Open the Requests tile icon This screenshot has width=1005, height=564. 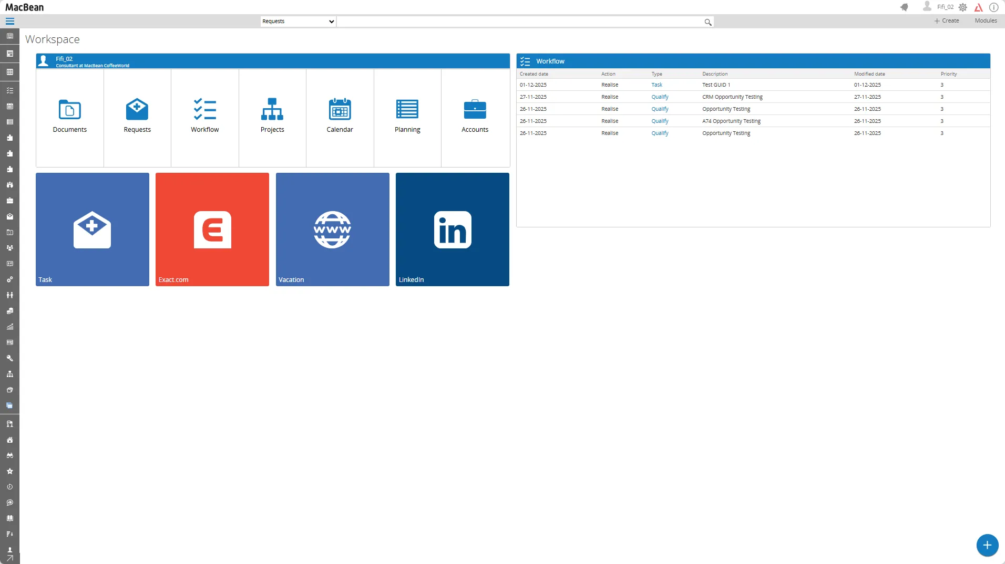coord(137,110)
